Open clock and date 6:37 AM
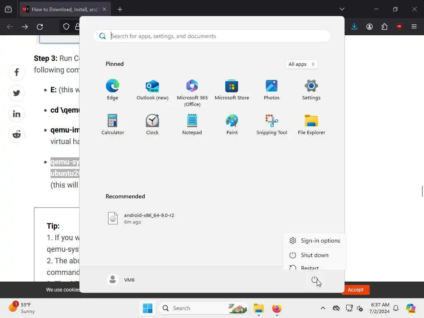Image resolution: width=424 pixels, height=318 pixels. point(380,308)
